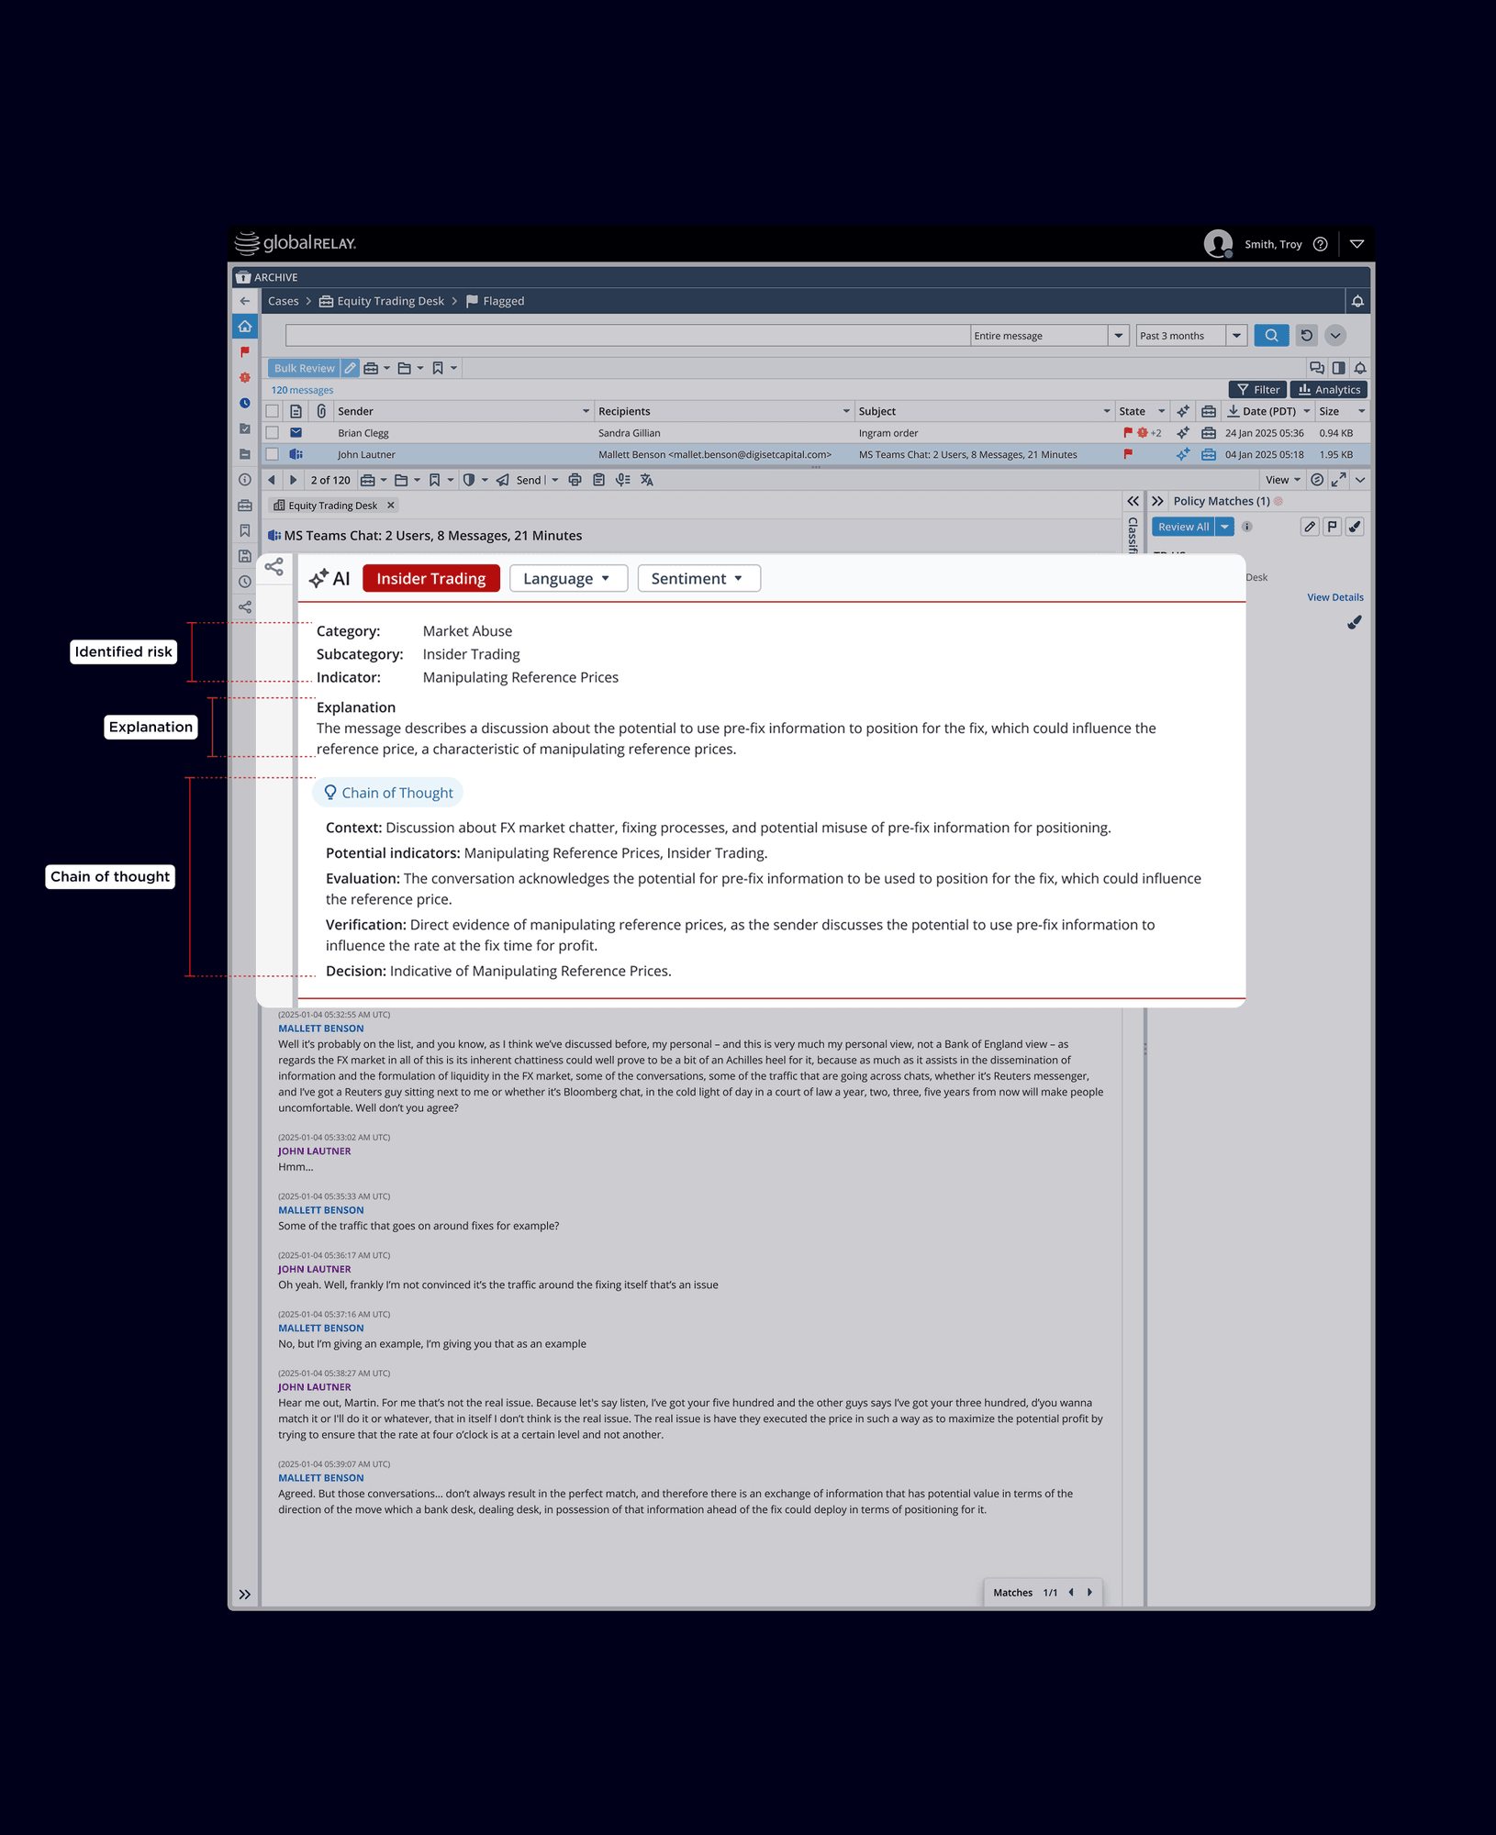Viewport: 1496px width, 1835px height.
Task: Open notifications bell in breadcrumb bar
Action: [x=1357, y=302]
